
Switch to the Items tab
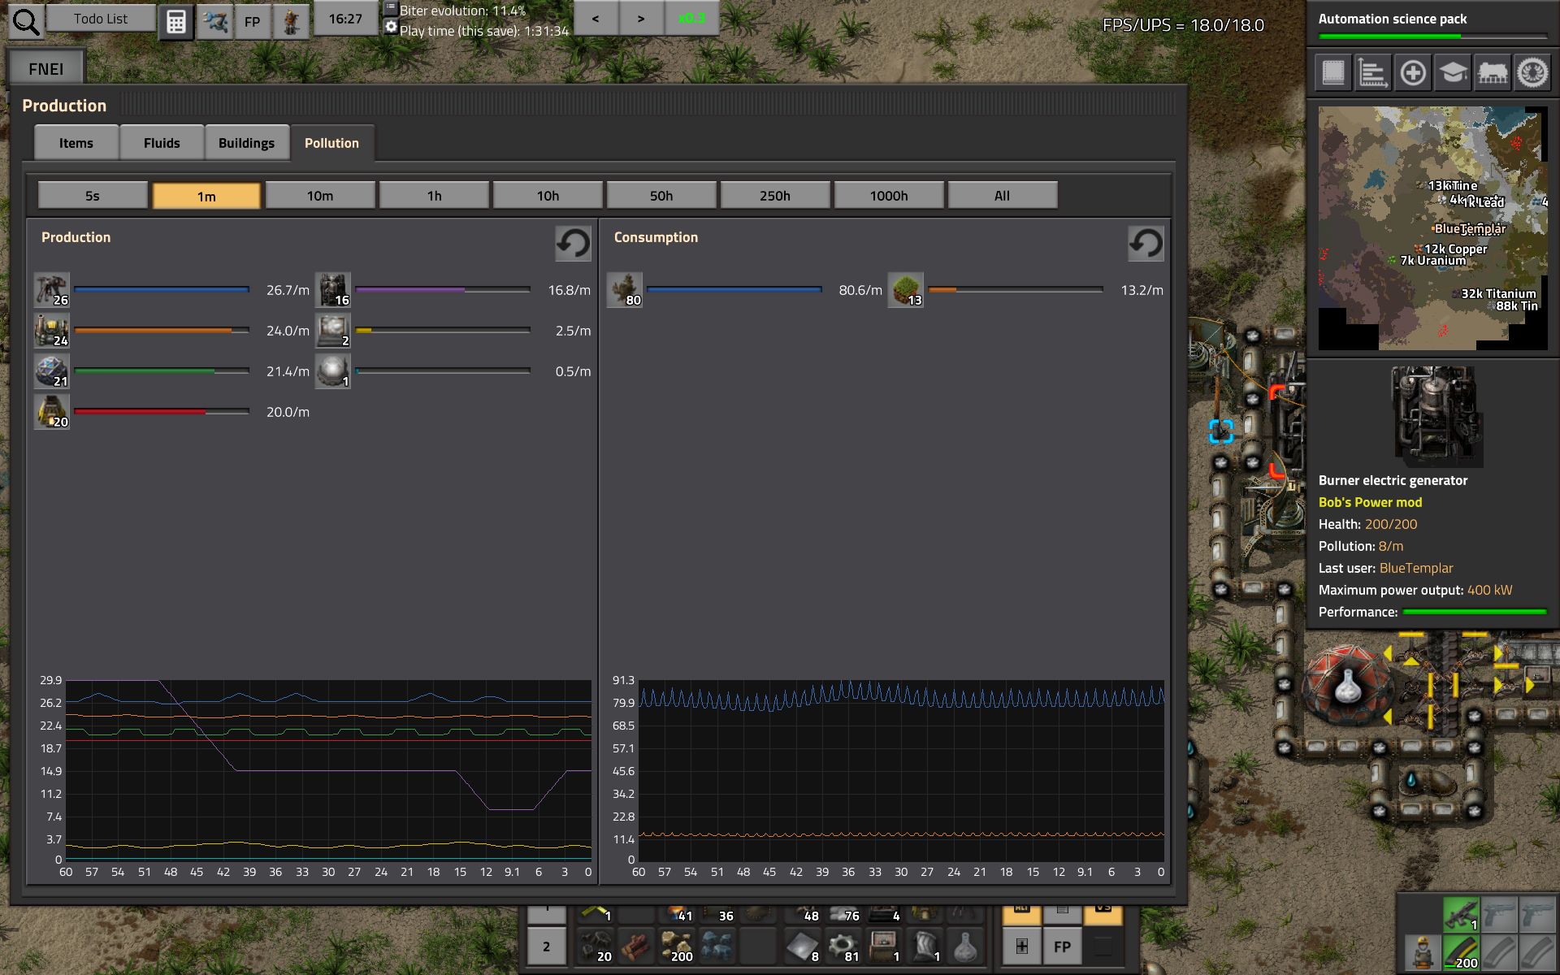[76, 143]
